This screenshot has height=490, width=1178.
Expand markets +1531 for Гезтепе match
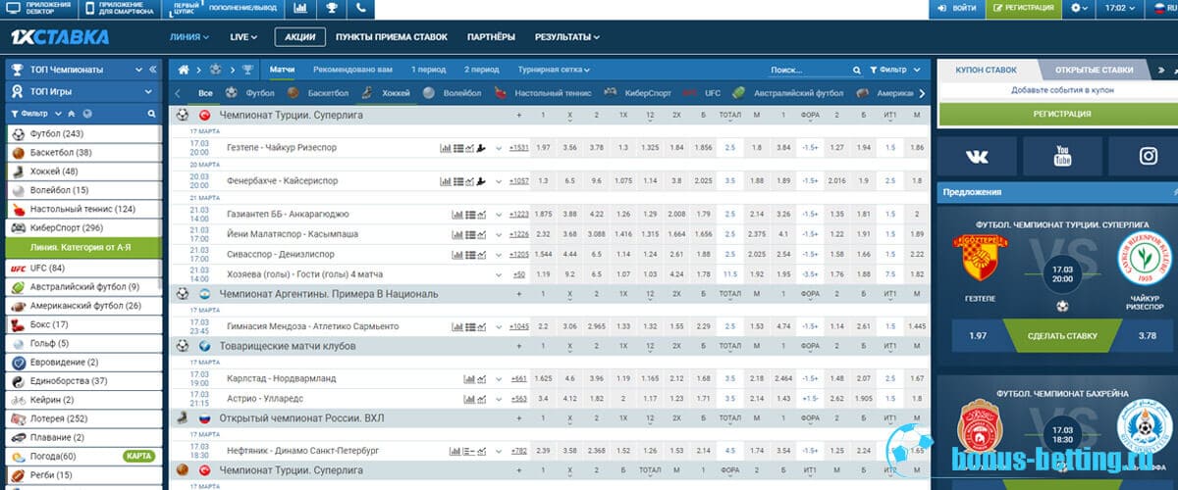tap(518, 148)
